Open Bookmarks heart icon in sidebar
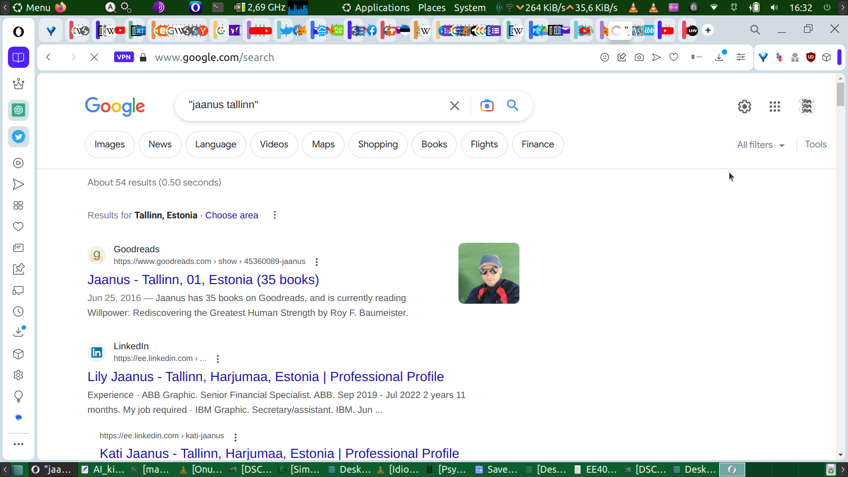The width and height of the screenshot is (848, 477). (x=19, y=227)
